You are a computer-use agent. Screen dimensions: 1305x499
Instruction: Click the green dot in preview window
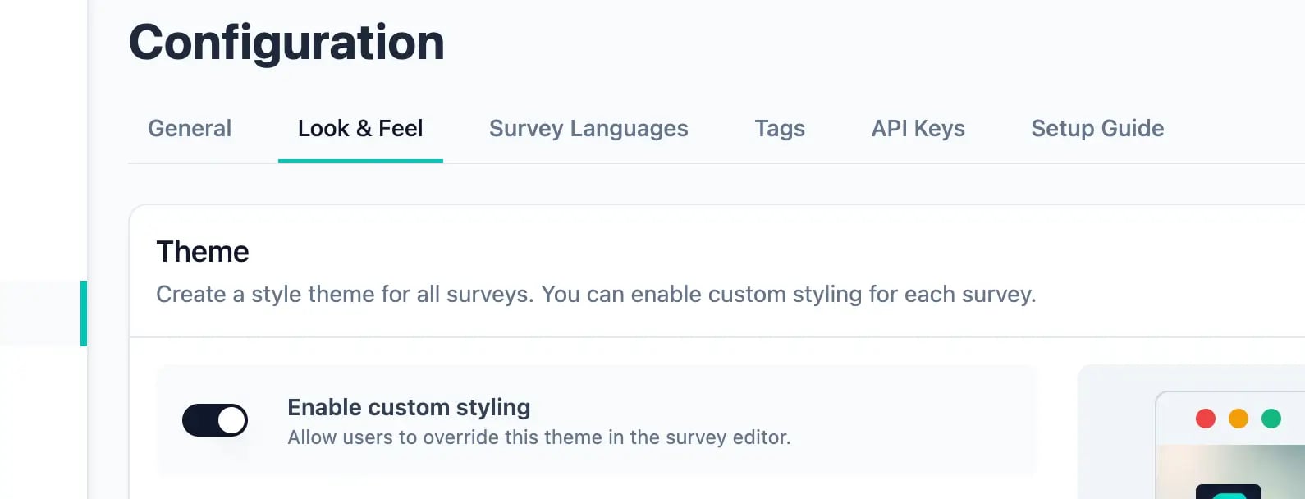(1271, 419)
